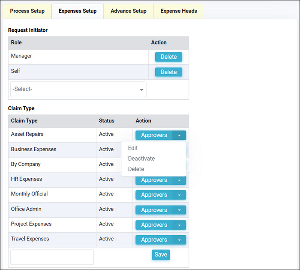Switch to the Advance Setup tab
The image size is (300, 270).
coord(128,11)
